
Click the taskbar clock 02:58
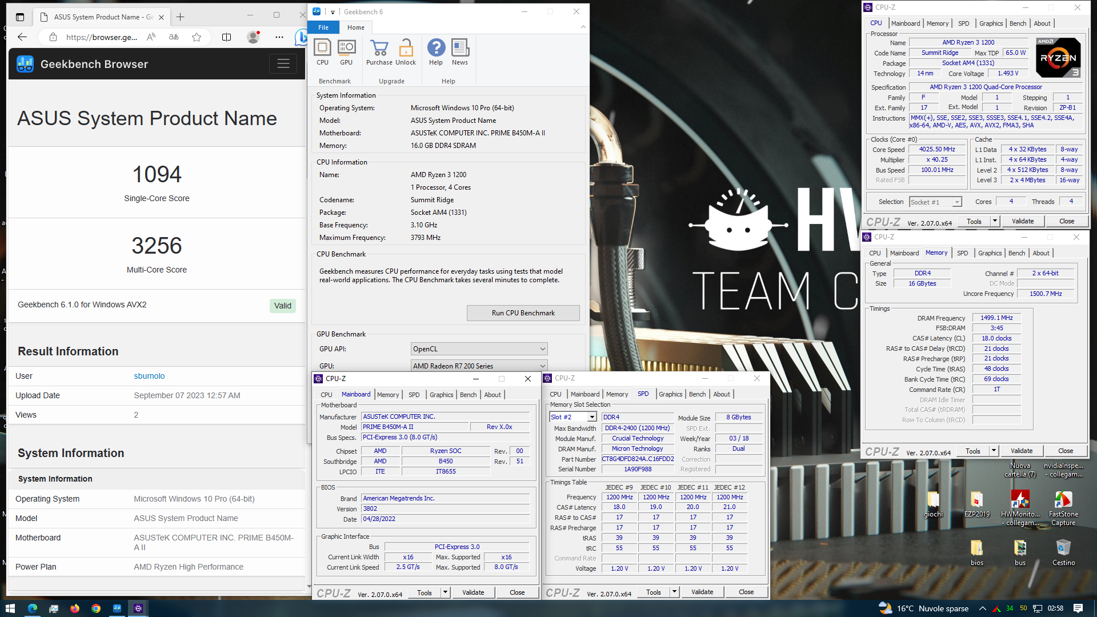pos(1055,608)
